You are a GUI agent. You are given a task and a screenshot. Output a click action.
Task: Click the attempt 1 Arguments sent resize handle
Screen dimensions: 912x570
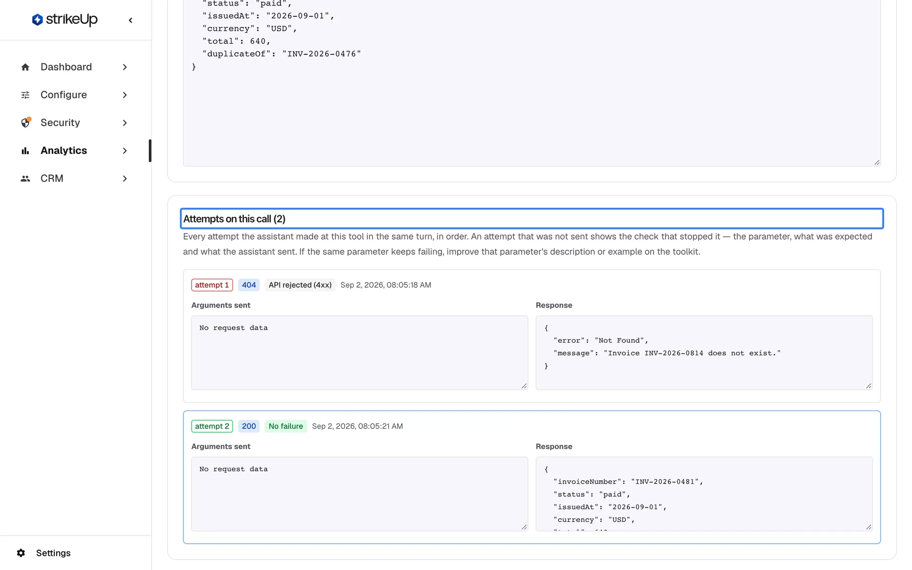point(524,386)
